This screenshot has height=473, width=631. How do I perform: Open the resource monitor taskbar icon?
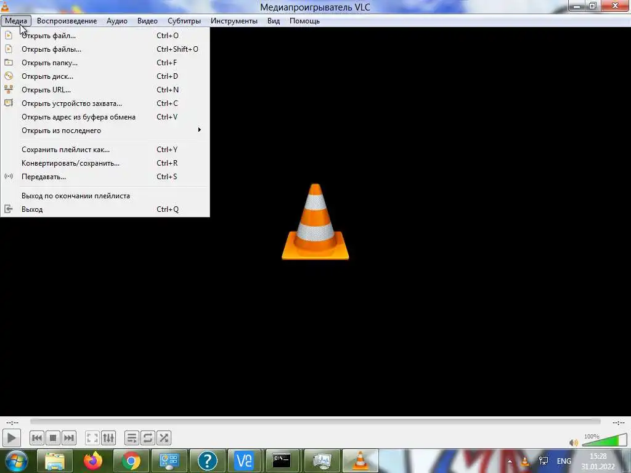point(322,461)
